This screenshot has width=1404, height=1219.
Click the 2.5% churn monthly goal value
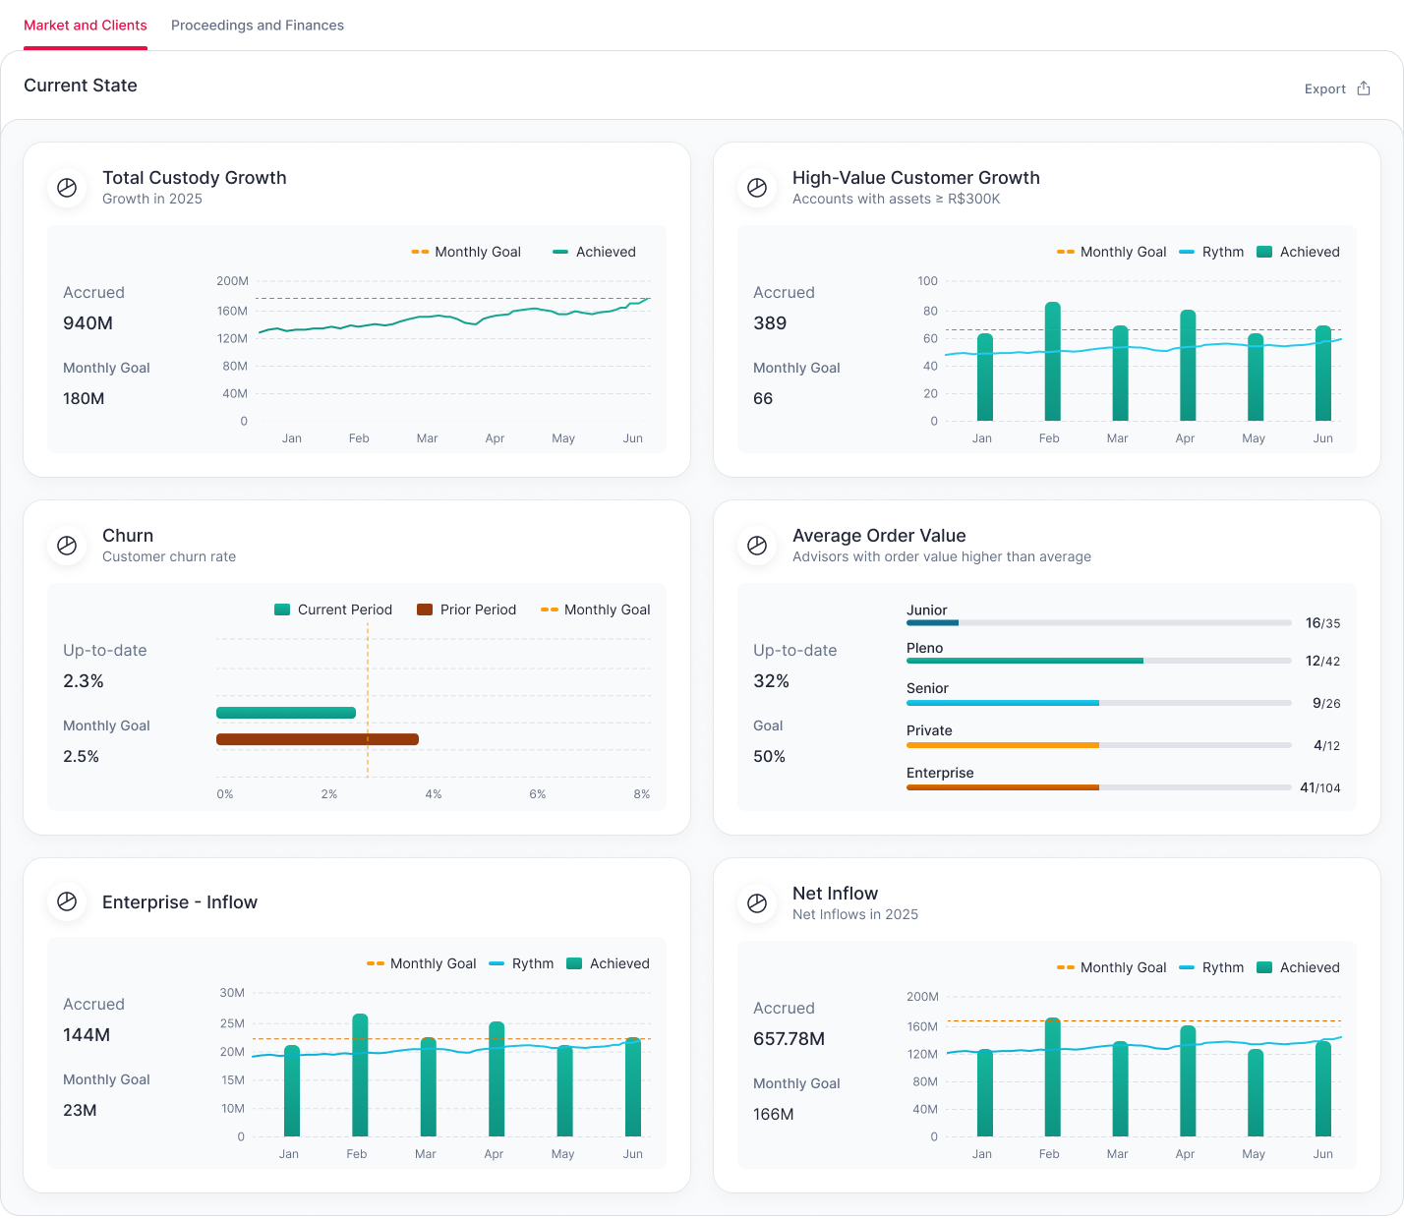(82, 757)
